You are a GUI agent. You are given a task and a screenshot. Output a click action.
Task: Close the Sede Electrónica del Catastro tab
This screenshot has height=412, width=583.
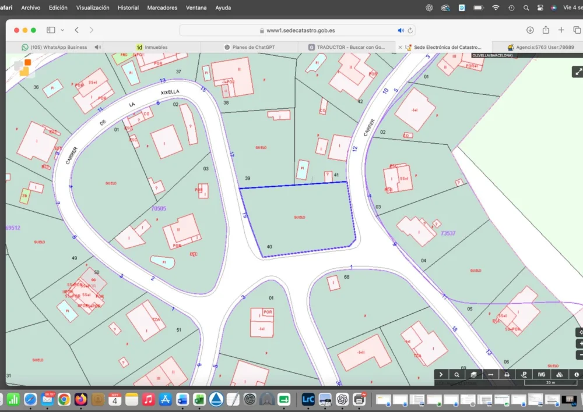pos(400,47)
